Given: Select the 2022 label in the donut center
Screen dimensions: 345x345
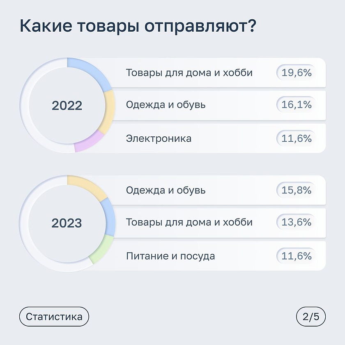Looking at the screenshot, I should [x=67, y=106].
